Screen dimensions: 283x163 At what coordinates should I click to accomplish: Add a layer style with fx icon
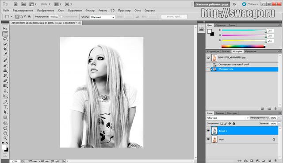pyautogui.click(x=246, y=161)
